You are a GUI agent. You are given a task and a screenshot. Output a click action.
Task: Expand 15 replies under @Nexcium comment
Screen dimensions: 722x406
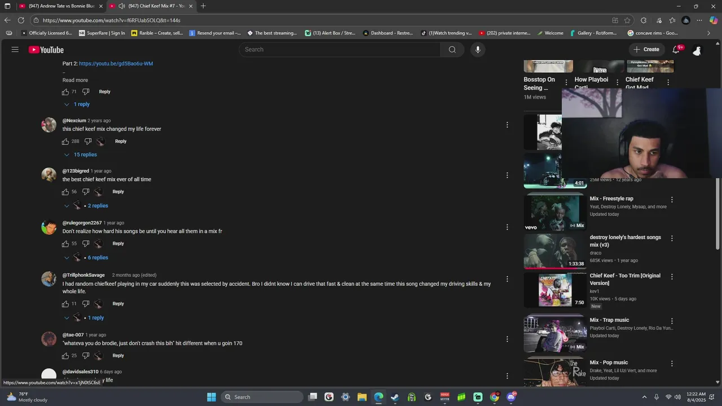click(80, 155)
